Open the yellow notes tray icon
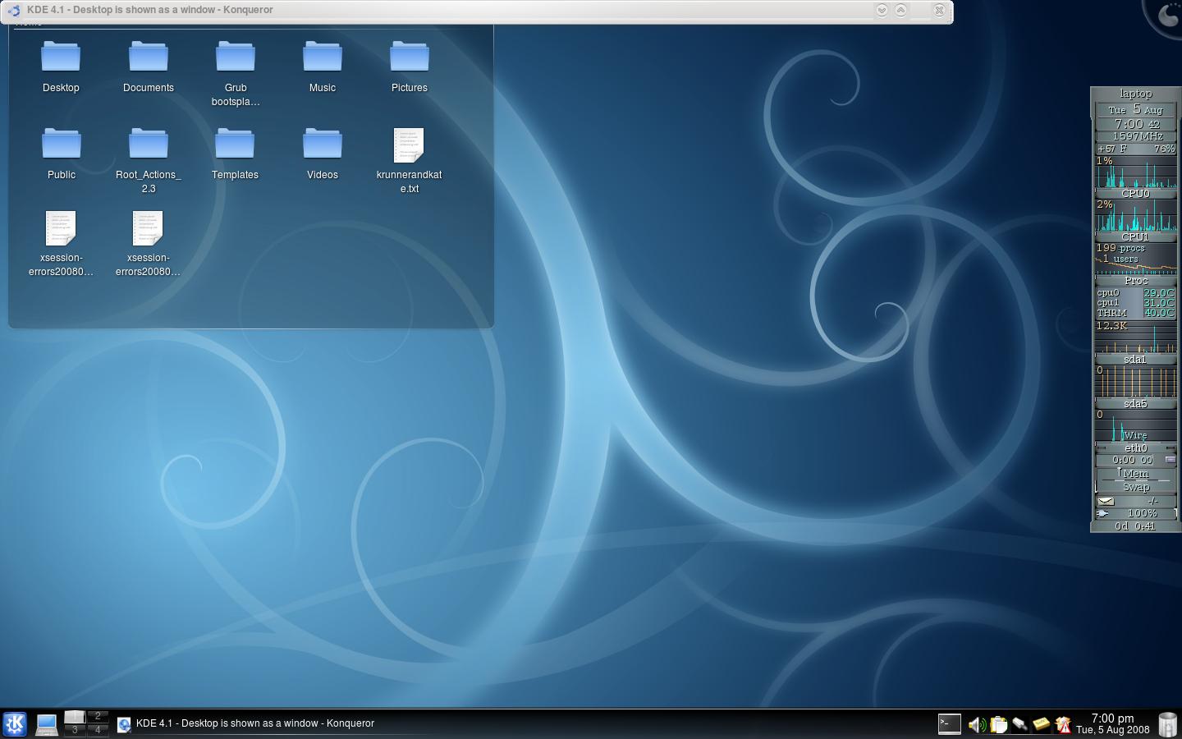This screenshot has height=739, width=1182. pyautogui.click(x=1041, y=724)
